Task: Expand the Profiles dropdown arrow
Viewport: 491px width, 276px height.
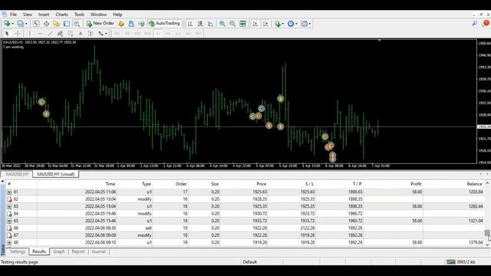Action: (x=26, y=24)
